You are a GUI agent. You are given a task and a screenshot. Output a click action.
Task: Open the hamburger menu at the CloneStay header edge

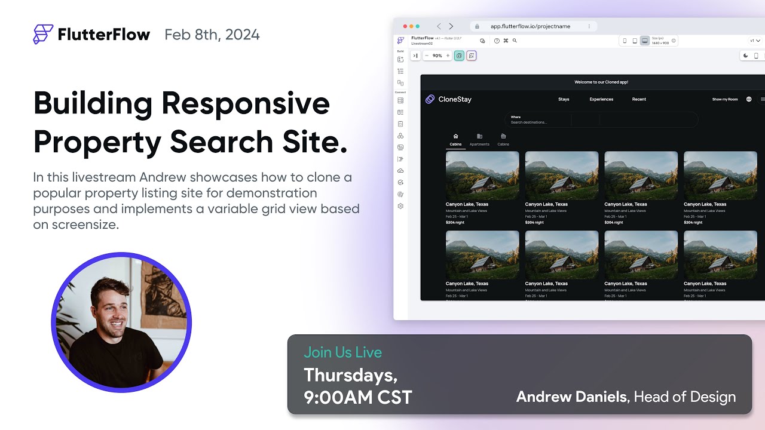762,99
